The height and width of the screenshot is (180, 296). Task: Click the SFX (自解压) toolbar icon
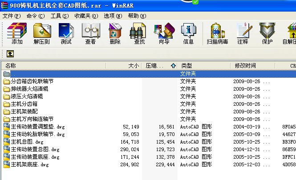tap(292, 31)
